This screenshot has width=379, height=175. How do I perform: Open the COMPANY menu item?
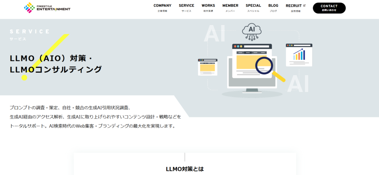click(x=162, y=8)
